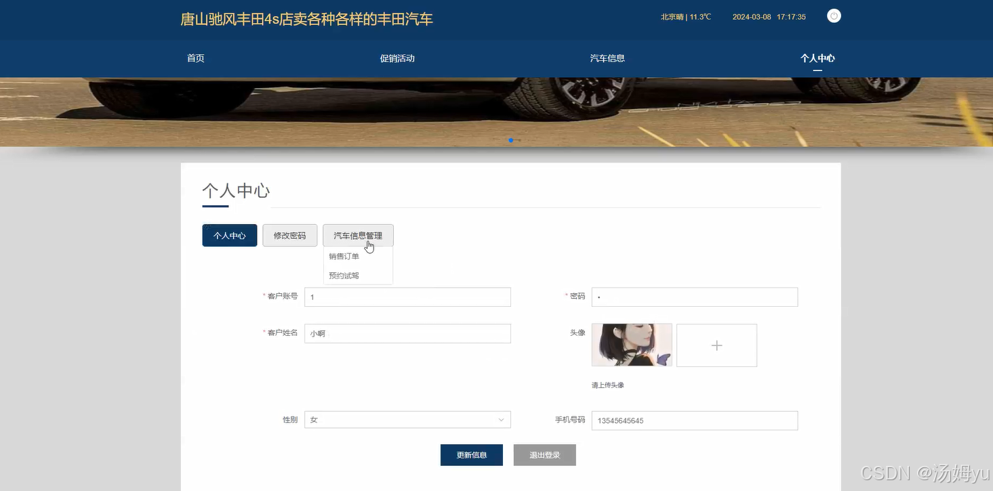Click the power icon in the header

(834, 16)
